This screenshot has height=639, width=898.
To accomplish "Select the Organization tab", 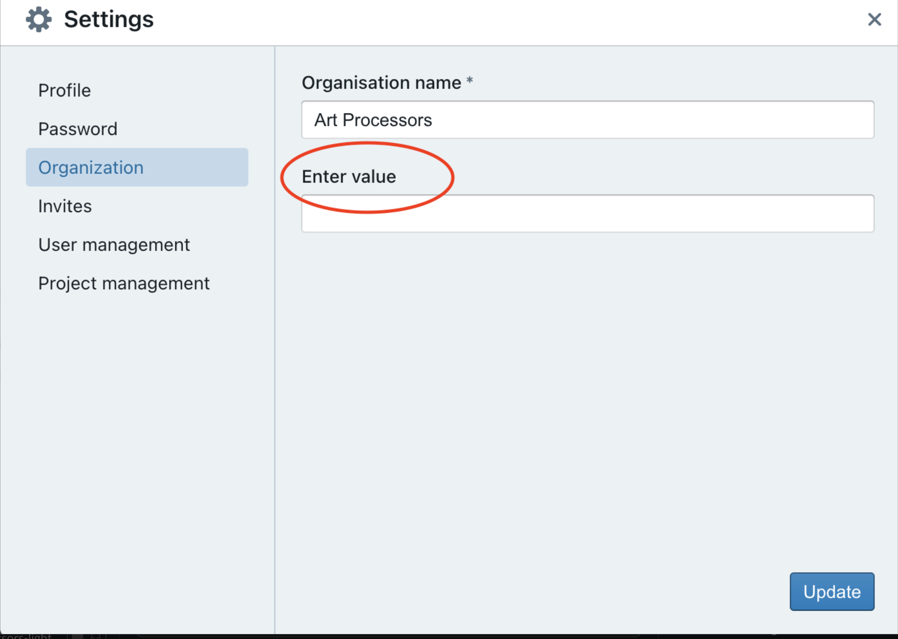I will (x=92, y=167).
